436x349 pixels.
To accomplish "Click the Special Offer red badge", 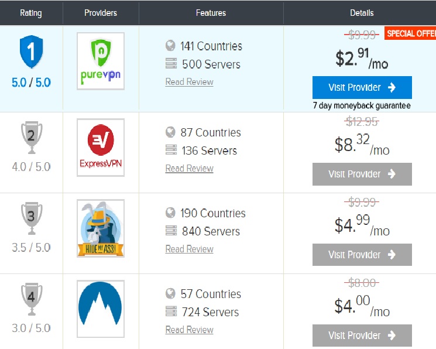I will point(410,33).
